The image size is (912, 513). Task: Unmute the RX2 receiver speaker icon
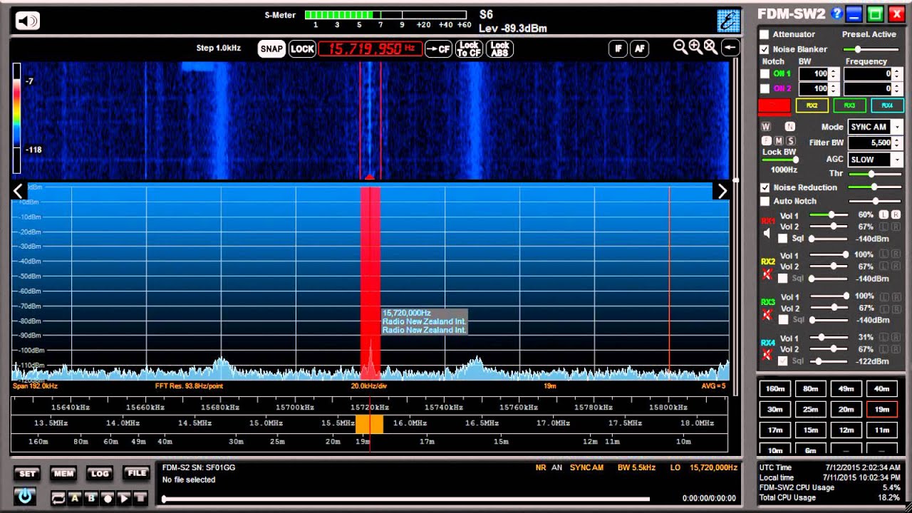767,274
